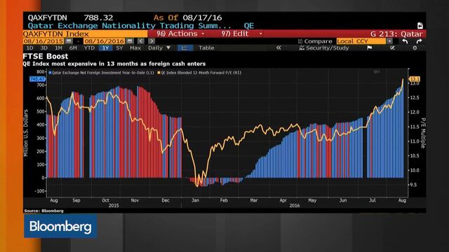Image resolution: width=449 pixels, height=252 pixels.
Task: Click the G 213: Qatar chart label
Action: click(396, 34)
